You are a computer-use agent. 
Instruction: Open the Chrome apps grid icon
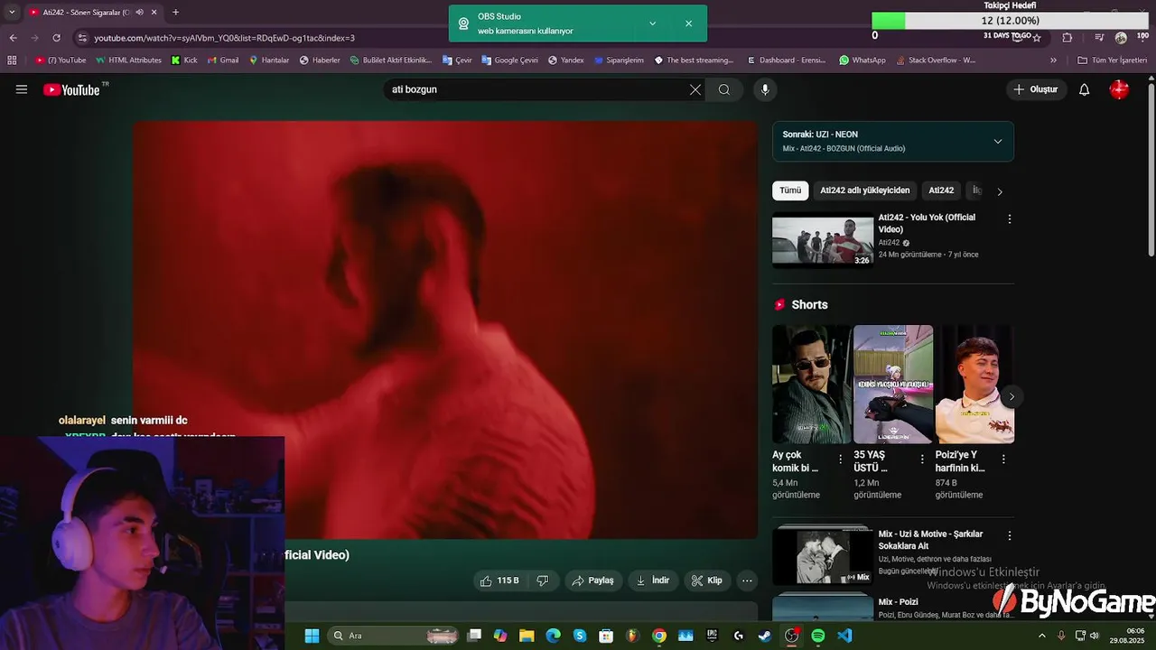(12, 60)
